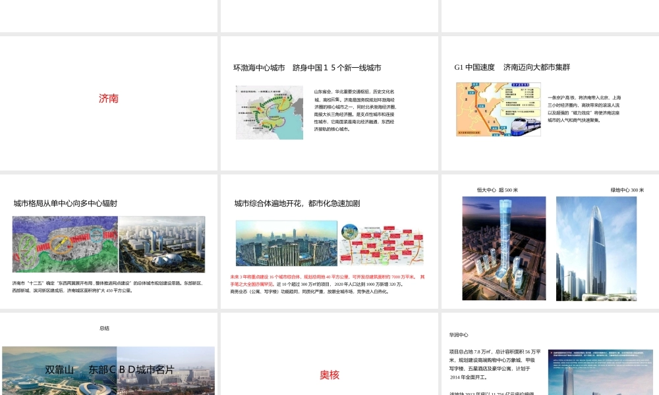The image size is (659, 395).
Task: Select the cityscape photo on the 城市综合体 slide
Action: [x=285, y=242]
